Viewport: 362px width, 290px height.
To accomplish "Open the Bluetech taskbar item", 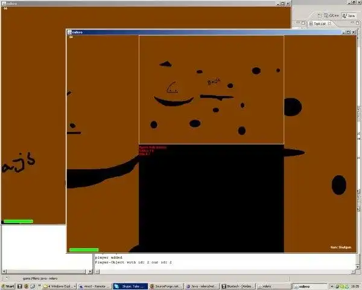I will coord(238,286).
